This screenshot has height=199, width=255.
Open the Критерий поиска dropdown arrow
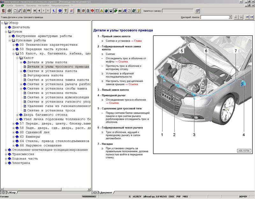coord(230,17)
